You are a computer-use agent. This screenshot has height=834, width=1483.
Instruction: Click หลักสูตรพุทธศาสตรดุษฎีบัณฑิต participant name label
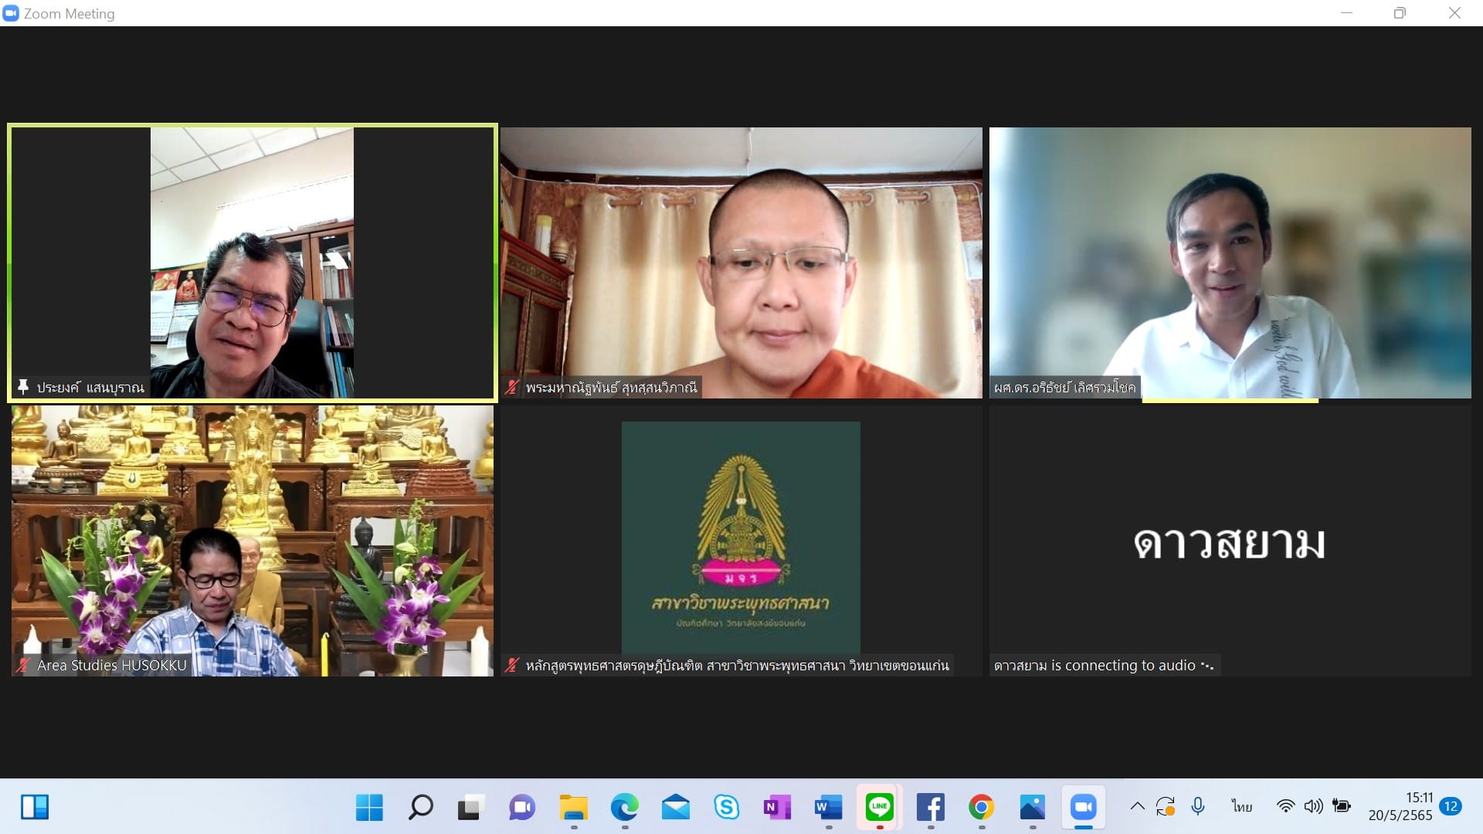(x=737, y=665)
